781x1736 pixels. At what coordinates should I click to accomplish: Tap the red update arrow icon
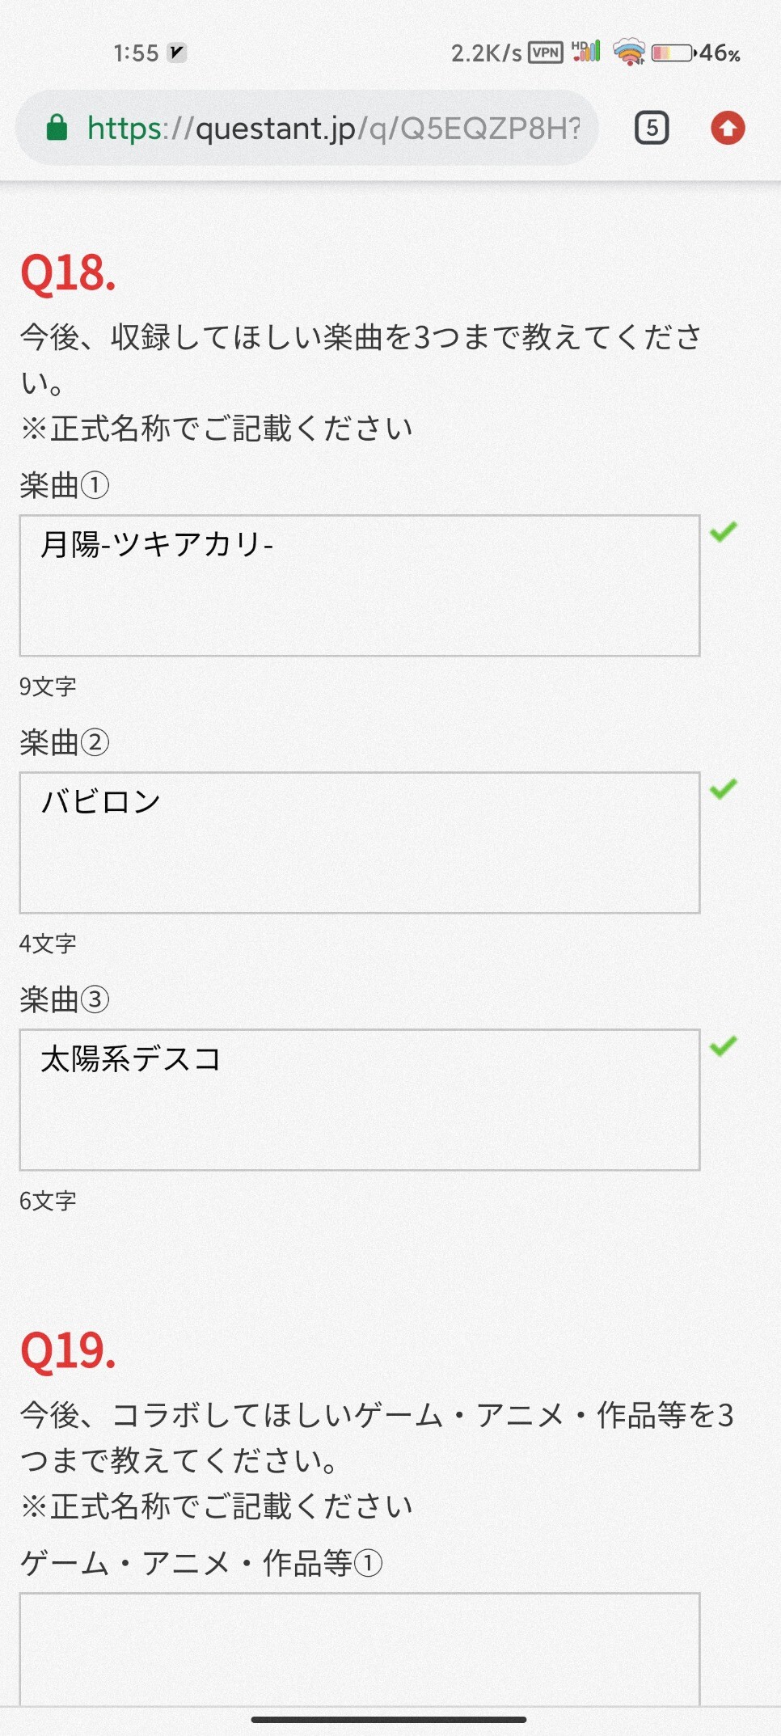728,128
